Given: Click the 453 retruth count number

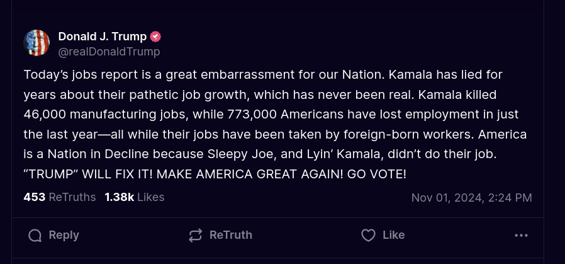Looking at the screenshot, I should coord(35,197).
